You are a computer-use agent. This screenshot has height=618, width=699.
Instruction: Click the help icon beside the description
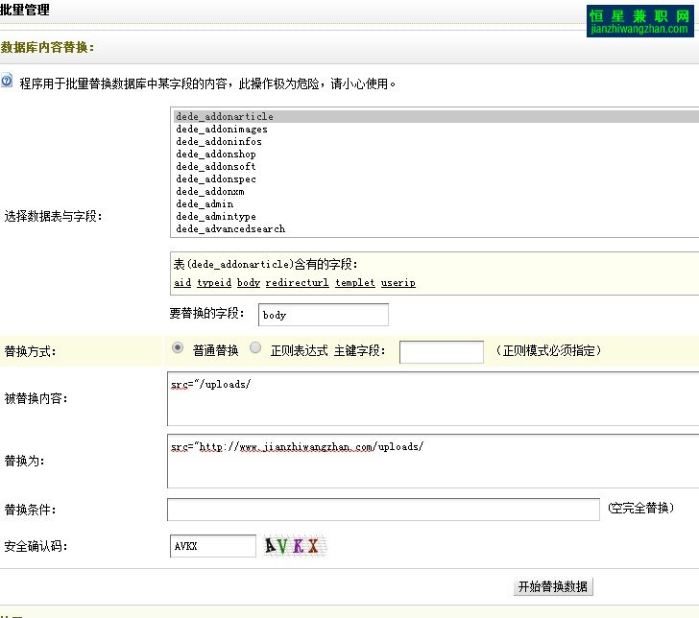pyautogui.click(x=8, y=83)
